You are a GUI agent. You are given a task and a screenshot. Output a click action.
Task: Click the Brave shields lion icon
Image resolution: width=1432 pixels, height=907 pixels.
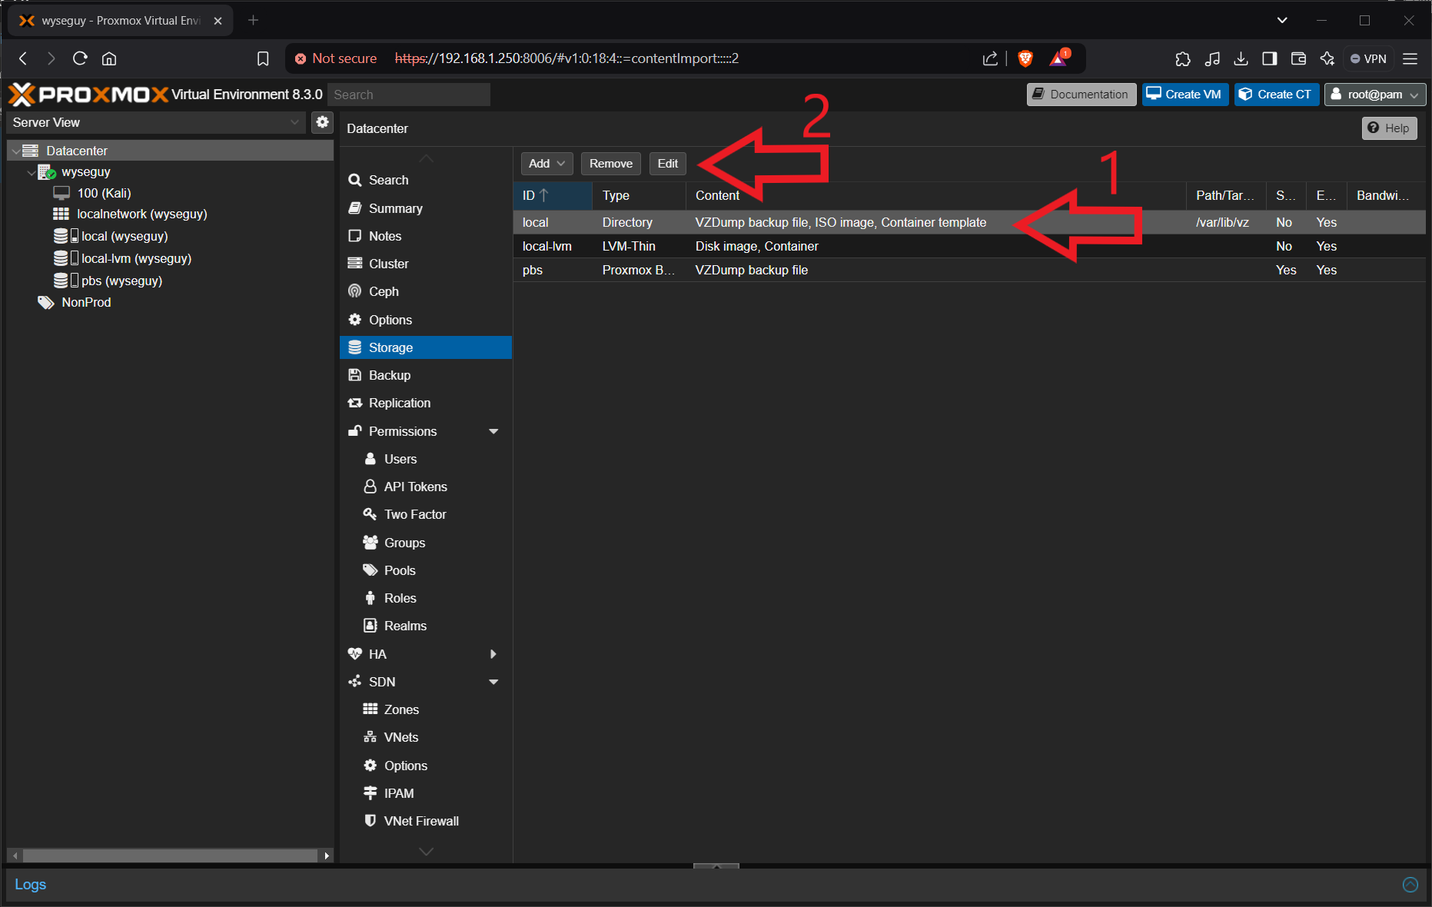[1025, 58]
